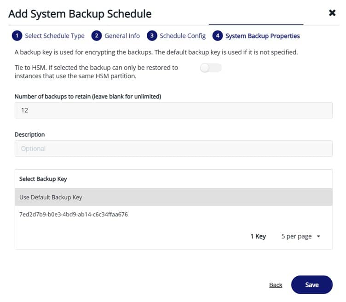Close the Add System Backup Schedule dialog
Image resolution: width=346 pixels, height=302 pixels.
(x=332, y=13)
